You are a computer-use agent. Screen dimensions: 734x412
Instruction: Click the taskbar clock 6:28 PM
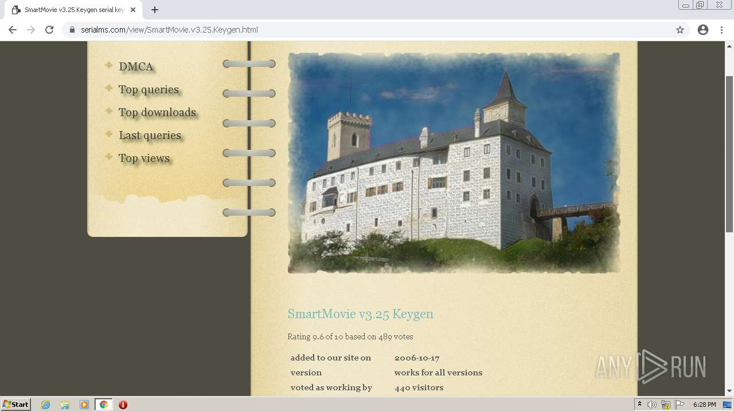point(704,405)
